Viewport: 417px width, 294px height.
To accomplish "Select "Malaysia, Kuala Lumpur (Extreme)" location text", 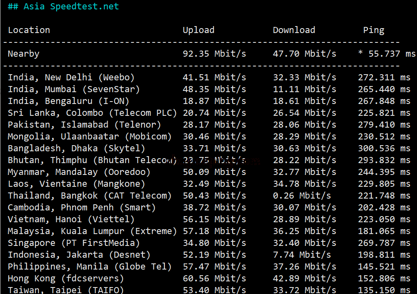I will click(92, 231).
